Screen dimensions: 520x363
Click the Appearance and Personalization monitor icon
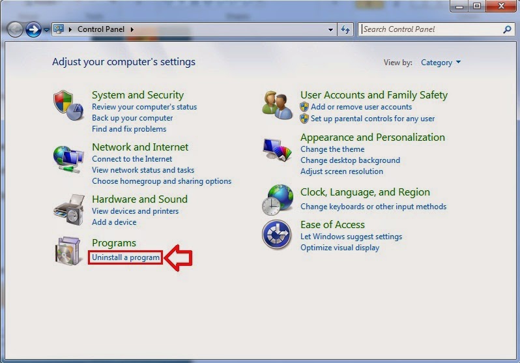click(x=277, y=150)
